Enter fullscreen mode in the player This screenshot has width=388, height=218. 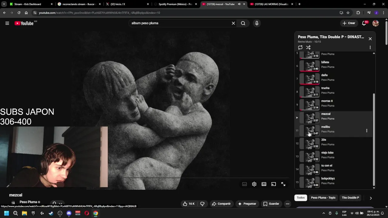[x=283, y=184]
